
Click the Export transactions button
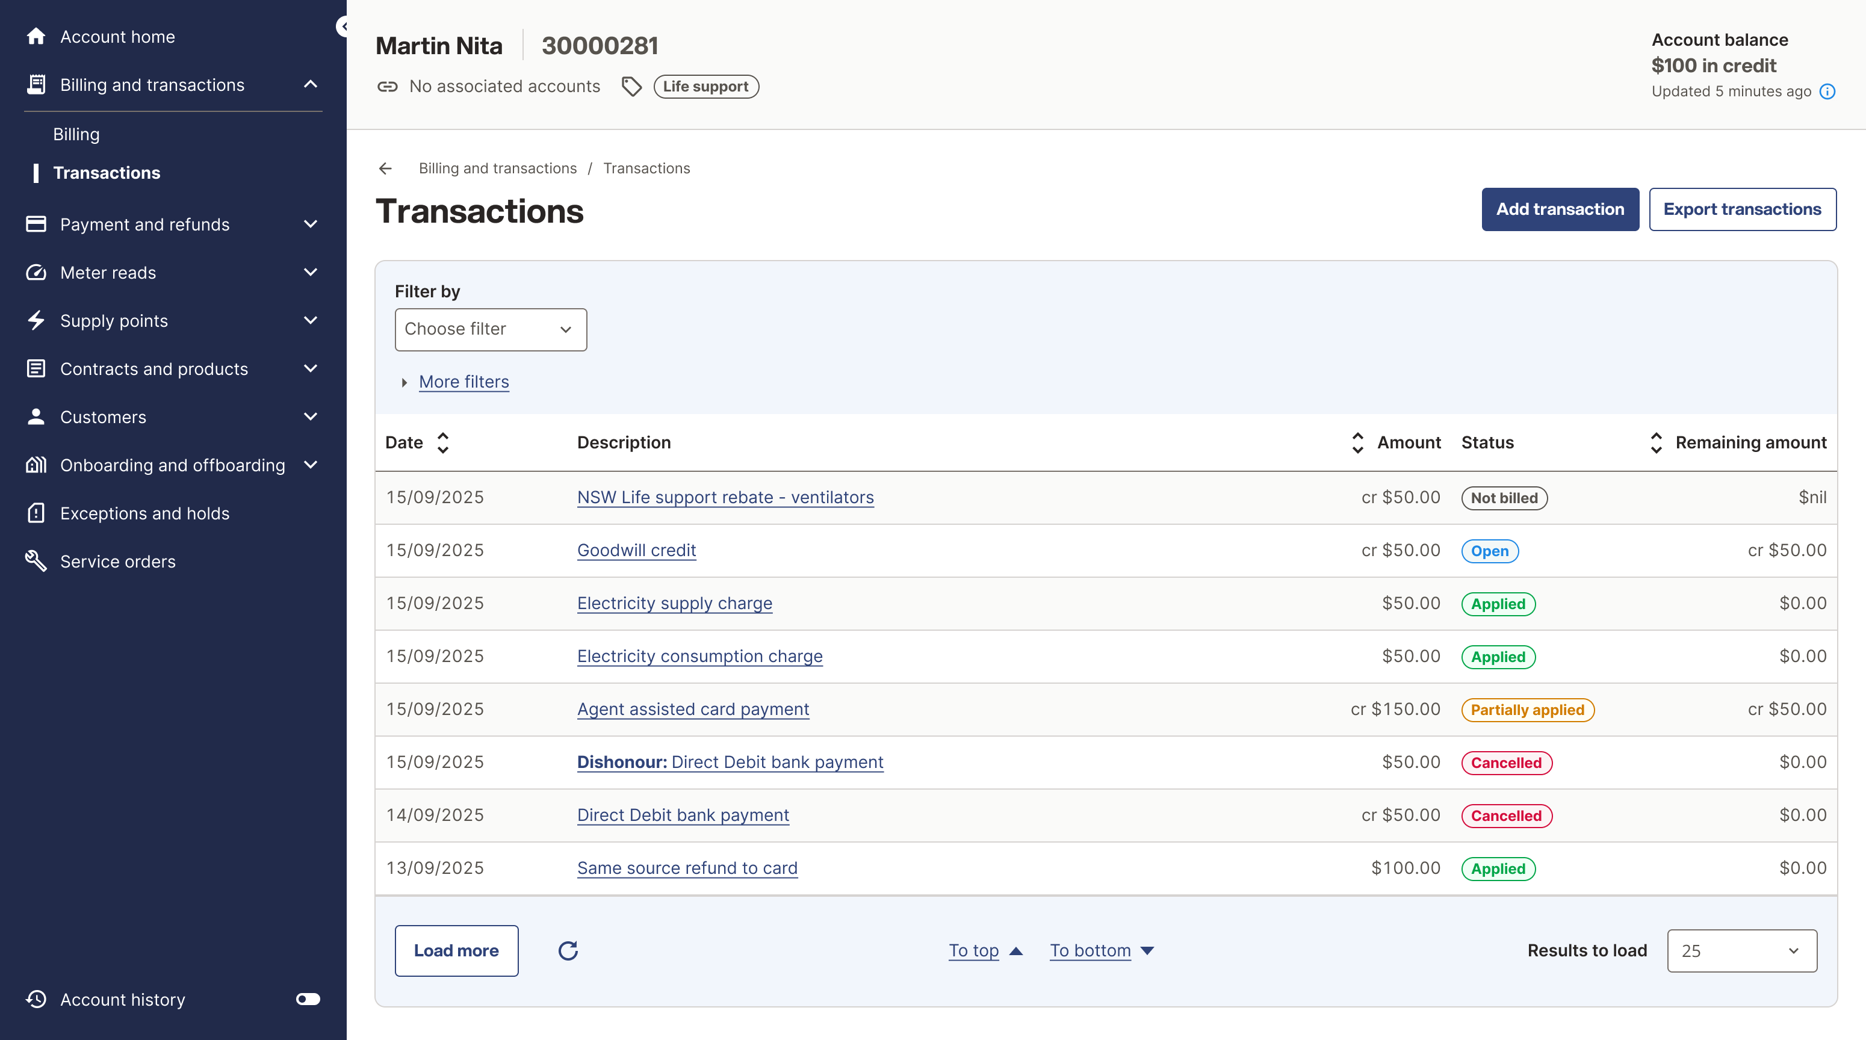click(x=1742, y=209)
